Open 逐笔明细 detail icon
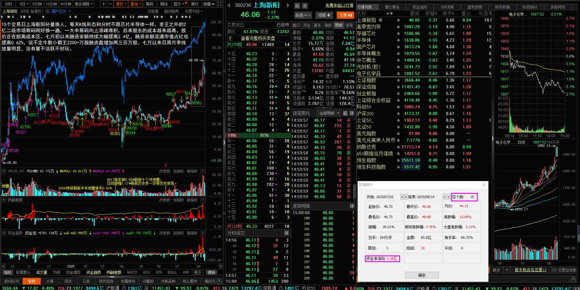This screenshot has width=580, height=290. (x=352, y=206)
